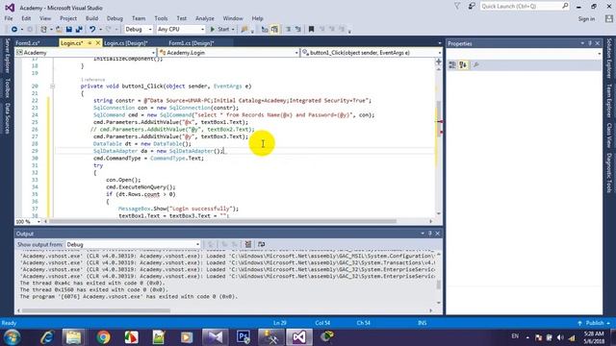Open the Windows Start menu orb
This screenshot has width=616, height=346.
pos(12,337)
